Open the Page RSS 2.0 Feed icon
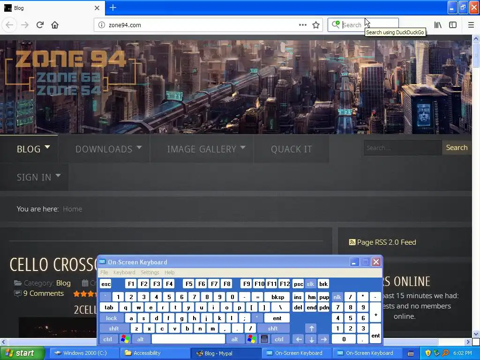Viewport: 480px width, 360px height. [x=352, y=242]
